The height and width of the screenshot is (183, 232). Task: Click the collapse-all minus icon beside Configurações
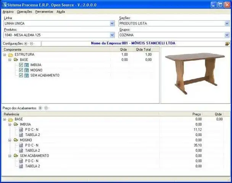pos(31,44)
